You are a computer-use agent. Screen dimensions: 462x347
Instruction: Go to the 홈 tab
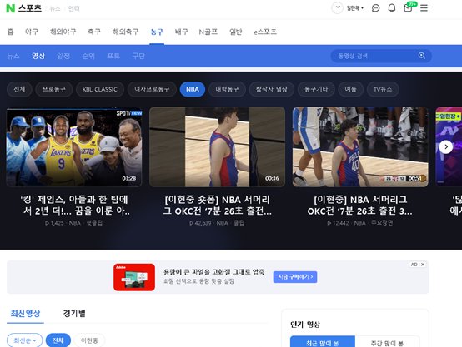10,32
